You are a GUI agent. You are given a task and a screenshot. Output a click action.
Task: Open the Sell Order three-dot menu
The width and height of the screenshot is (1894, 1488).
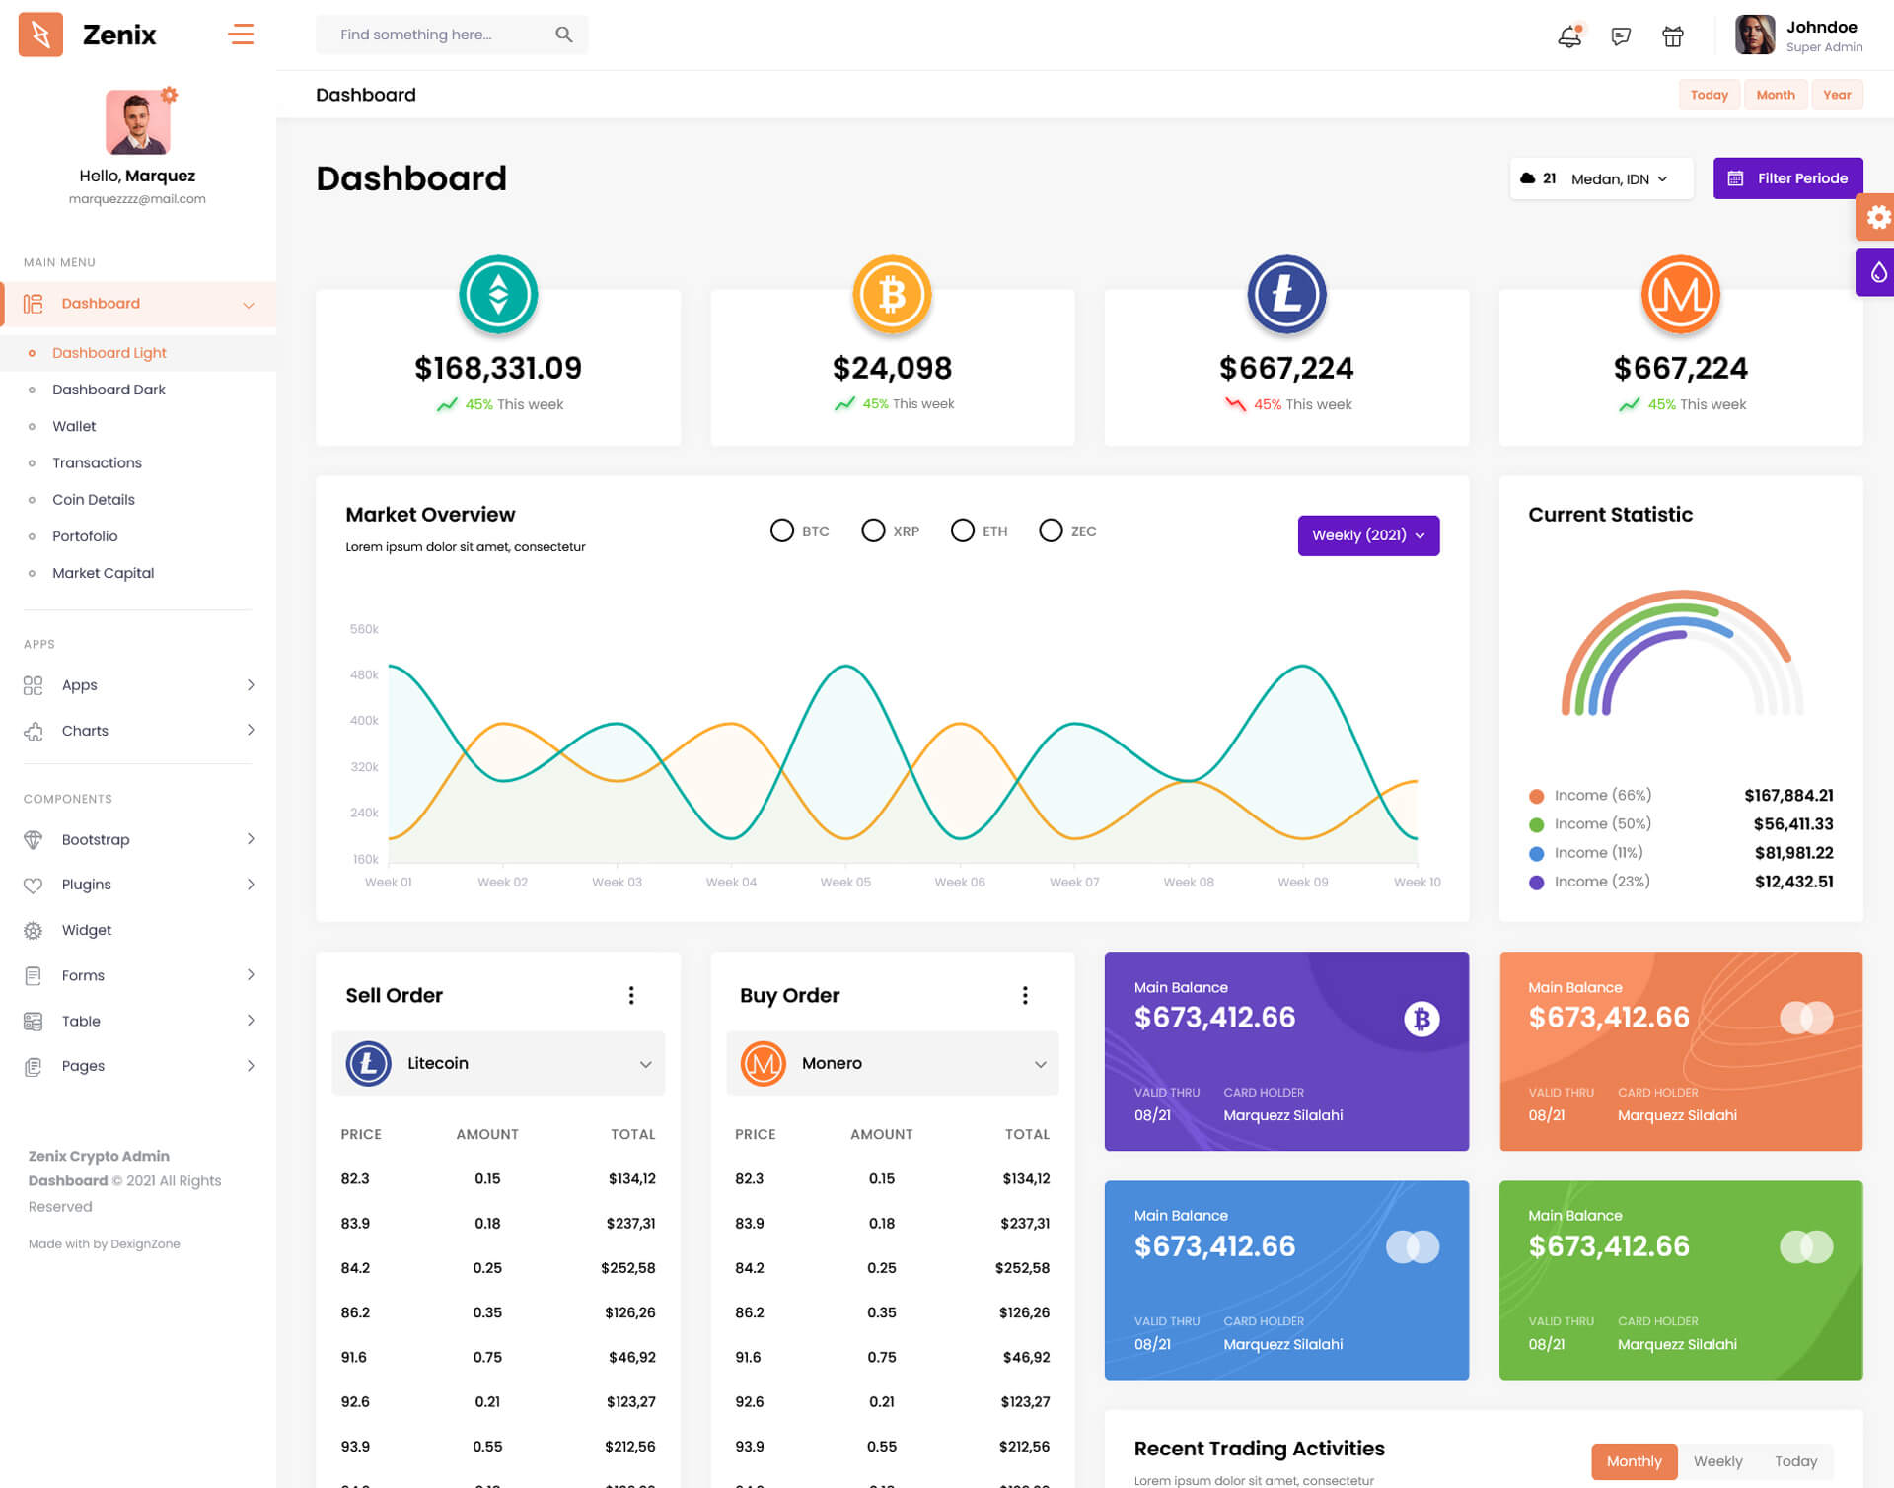point(631,995)
